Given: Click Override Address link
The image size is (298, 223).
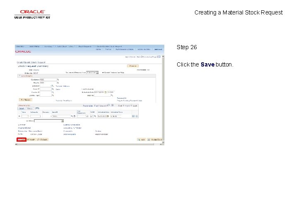Looking at the screenshot, I should pyautogui.click(x=62, y=86).
